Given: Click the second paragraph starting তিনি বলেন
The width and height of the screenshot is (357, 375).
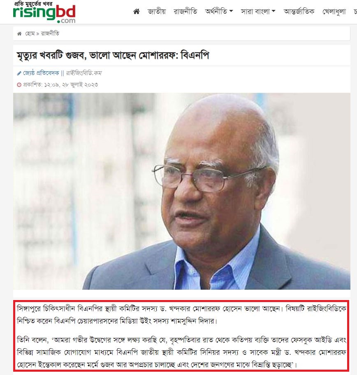Looking at the screenshot, I should click(x=181, y=352).
